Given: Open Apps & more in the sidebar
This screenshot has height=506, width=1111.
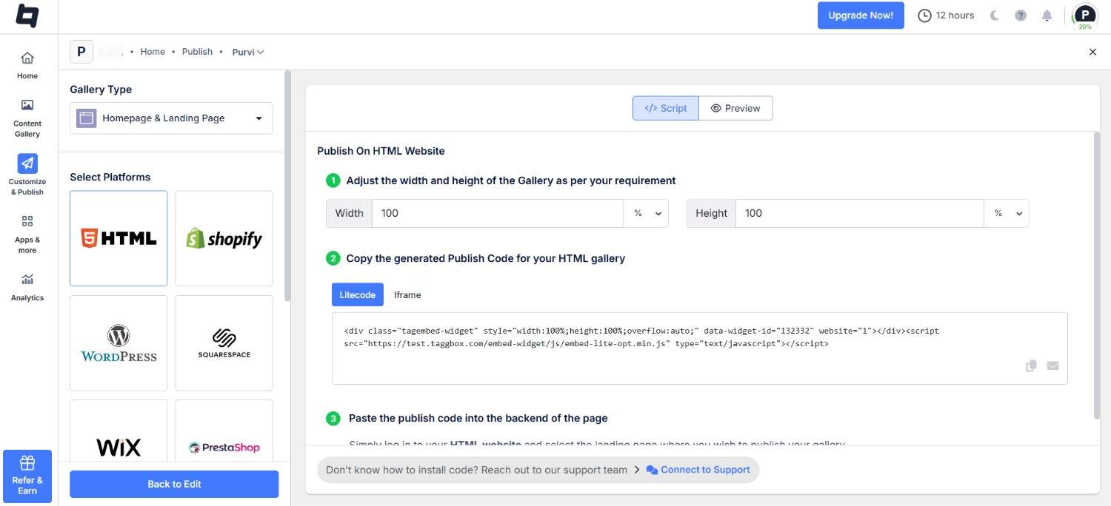Looking at the screenshot, I should (x=27, y=233).
